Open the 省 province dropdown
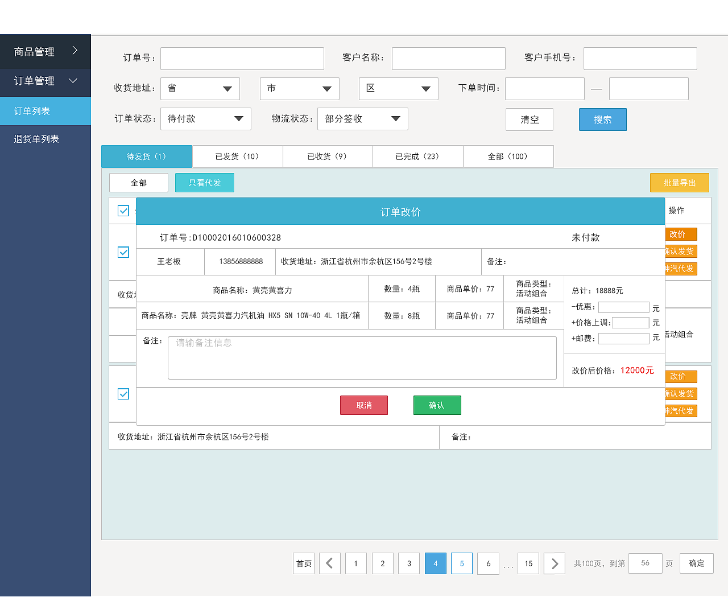The height and width of the screenshot is (597, 728). pos(200,89)
